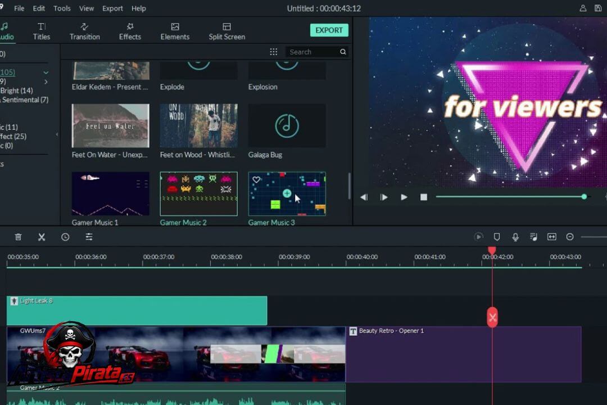Open the Edit menu
Viewport: 607px width, 405px height.
click(x=39, y=8)
